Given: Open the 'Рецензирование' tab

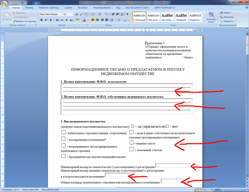Looking at the screenshot, I should [102, 7].
